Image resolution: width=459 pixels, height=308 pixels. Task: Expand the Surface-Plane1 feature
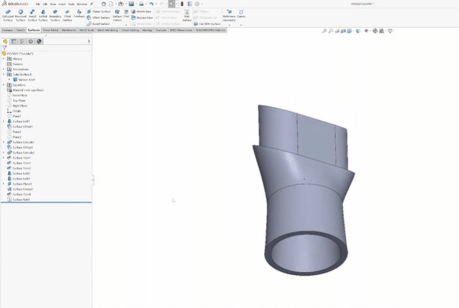point(4,184)
